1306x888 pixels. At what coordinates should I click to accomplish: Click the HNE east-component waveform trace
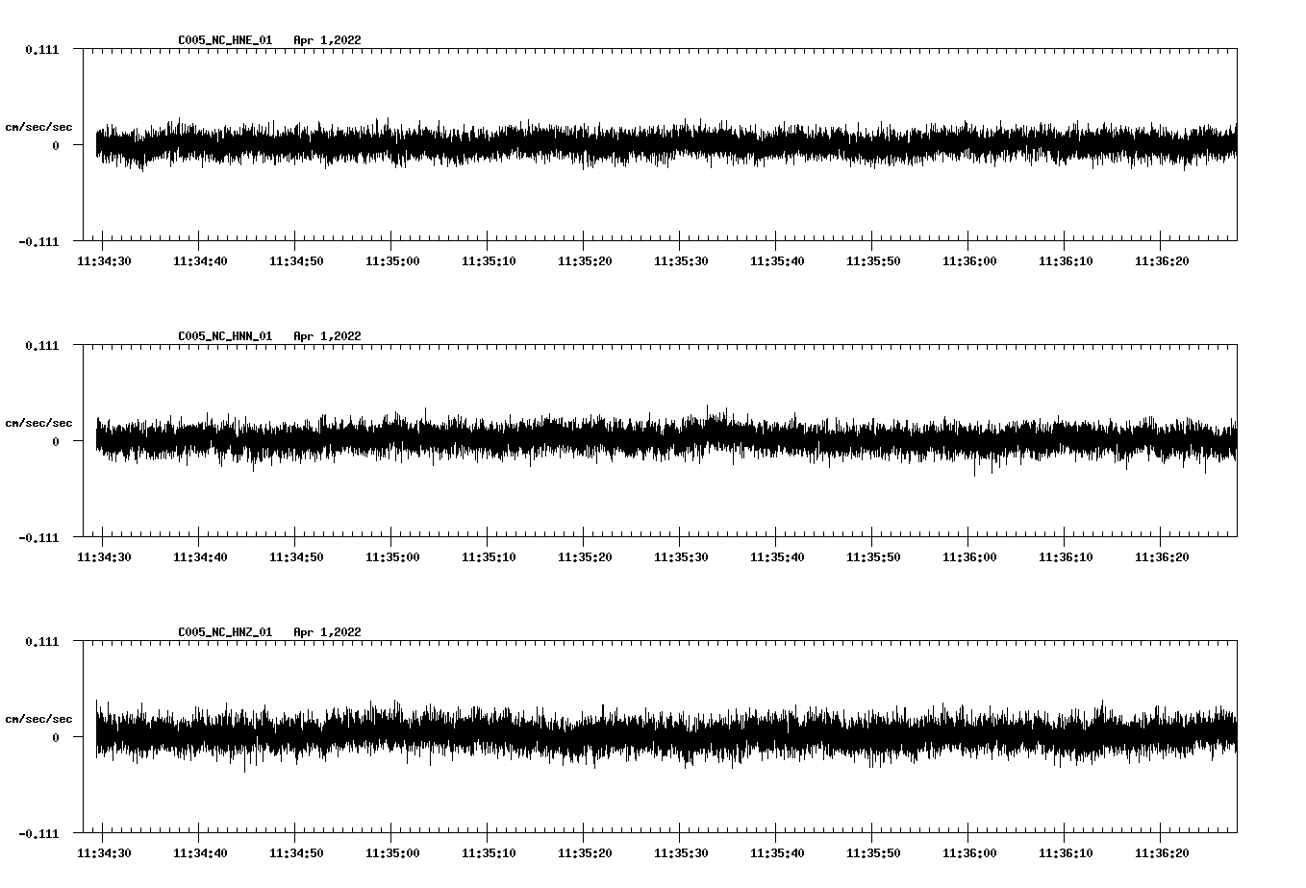666,144
